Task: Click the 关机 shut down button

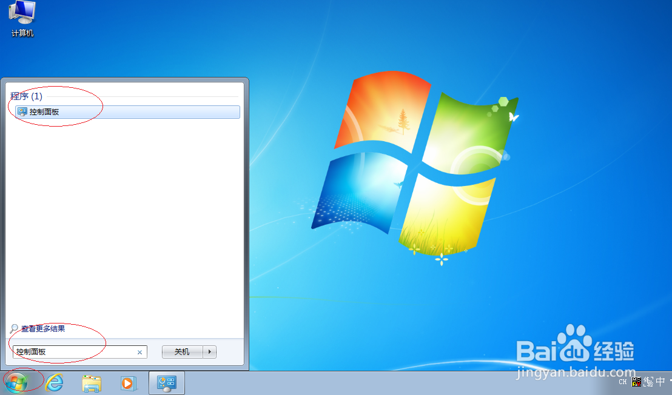Action: (182, 352)
